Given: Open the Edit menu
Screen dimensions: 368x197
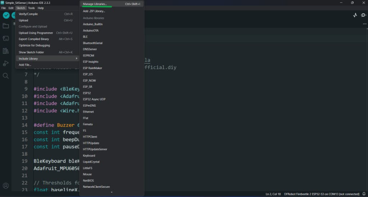Looking at the screenshot, I should tap(11, 8).
